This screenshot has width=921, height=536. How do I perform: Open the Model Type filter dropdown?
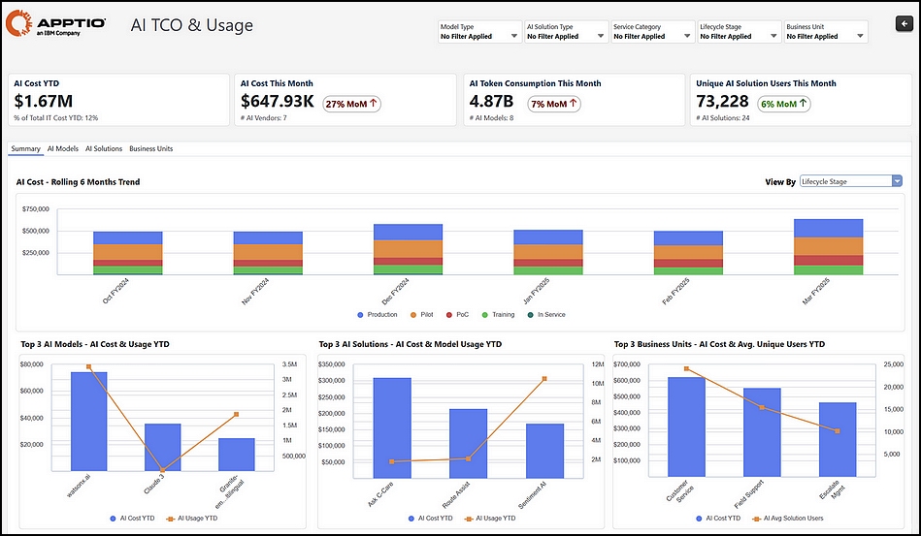click(x=479, y=32)
